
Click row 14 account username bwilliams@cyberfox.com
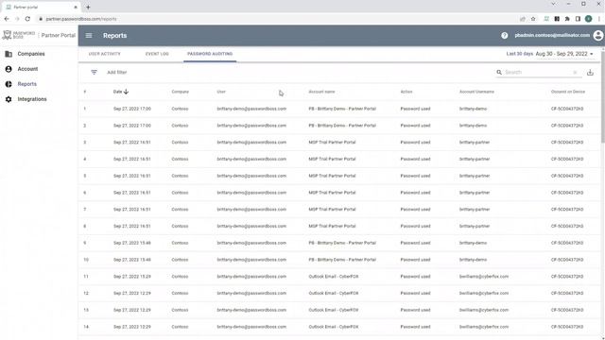[x=484, y=327]
